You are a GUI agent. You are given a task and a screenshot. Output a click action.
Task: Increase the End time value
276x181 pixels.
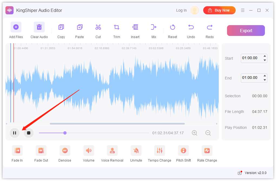pyautogui.click(x=265, y=76)
